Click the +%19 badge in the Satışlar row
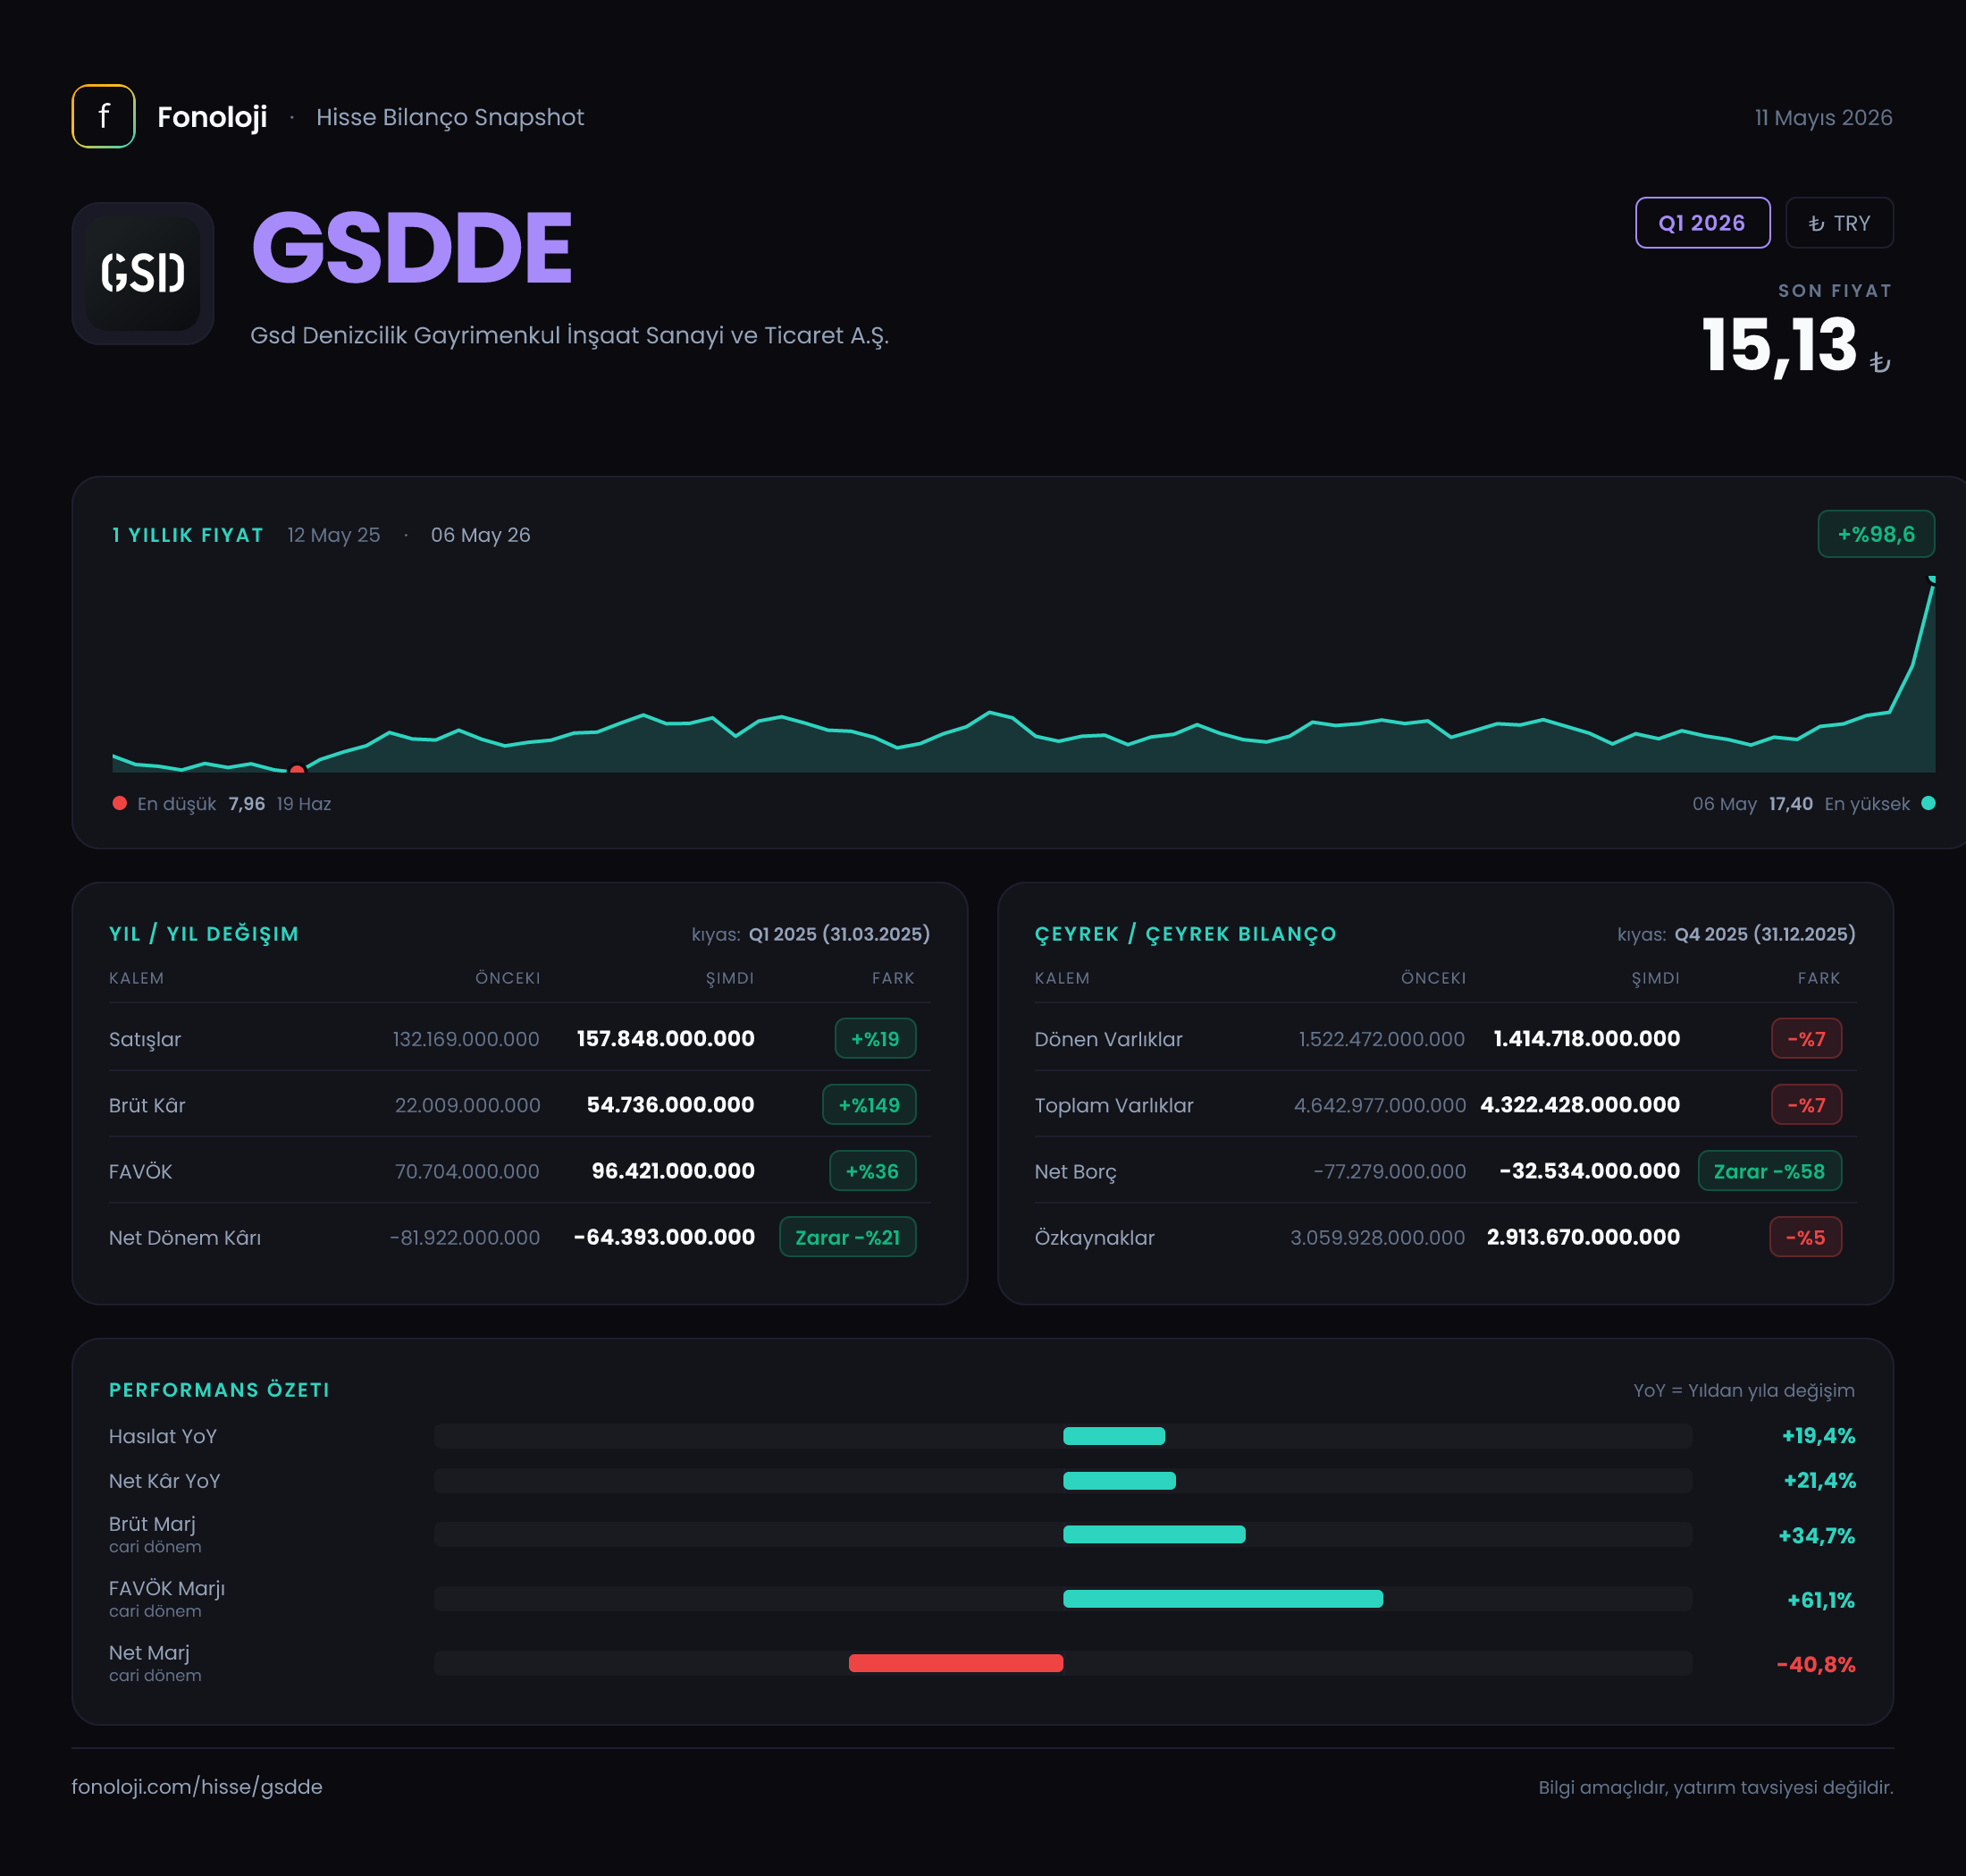1966x1876 pixels. coord(876,1039)
